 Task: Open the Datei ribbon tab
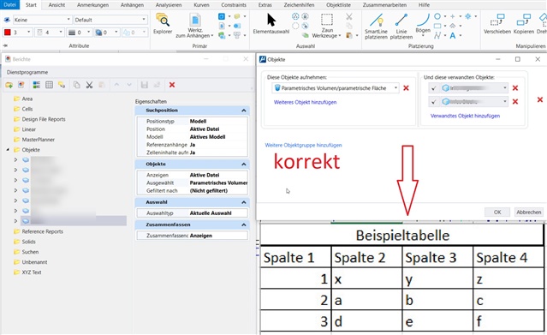10,4
